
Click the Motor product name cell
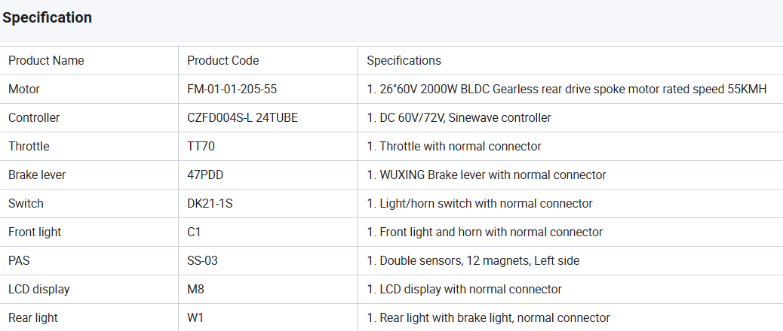click(x=24, y=90)
